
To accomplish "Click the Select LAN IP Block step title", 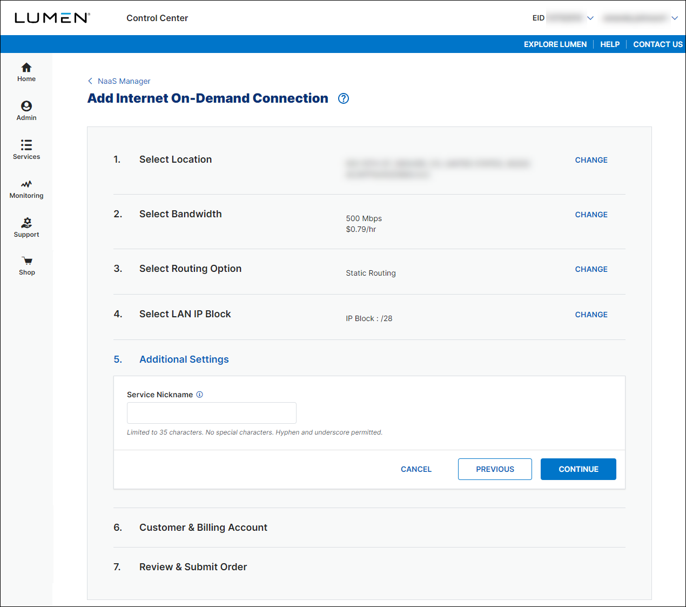I will 185,314.
